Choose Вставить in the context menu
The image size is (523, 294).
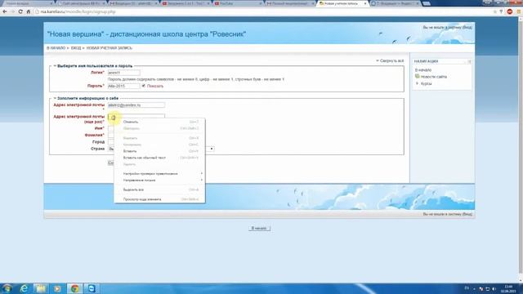pos(159,151)
